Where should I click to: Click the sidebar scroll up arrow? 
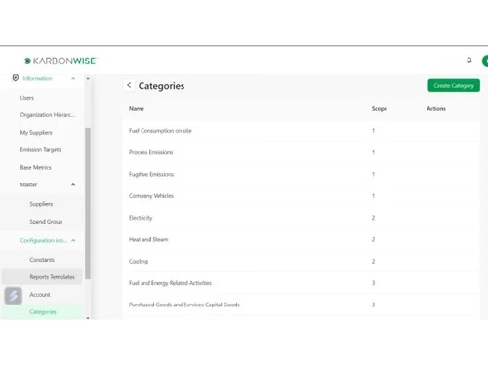[x=88, y=78]
